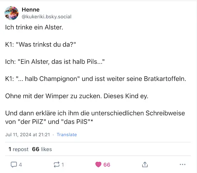View the 66 likes list
Image resolution: width=197 pixels, height=173 pixels.
pyautogui.click(x=42, y=149)
